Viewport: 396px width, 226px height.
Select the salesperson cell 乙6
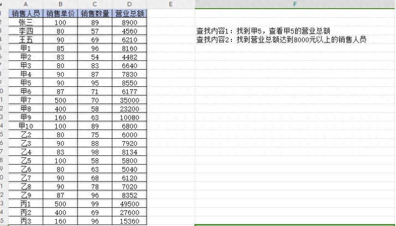26,169
